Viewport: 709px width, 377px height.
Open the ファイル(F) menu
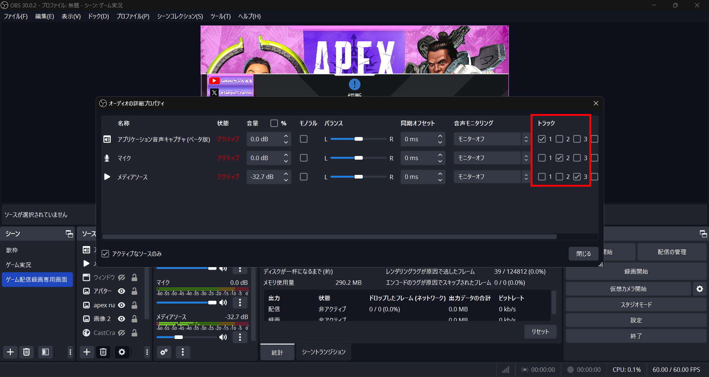(16, 16)
